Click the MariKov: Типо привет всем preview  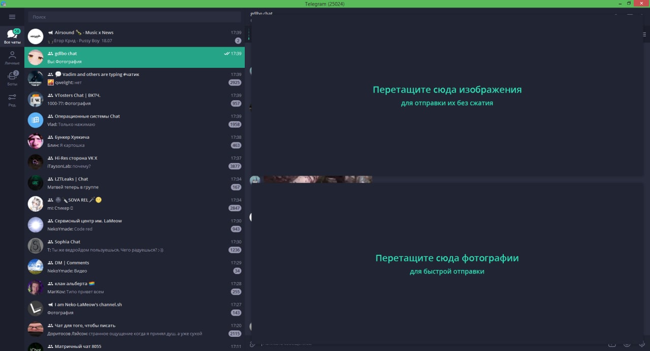[75, 292]
